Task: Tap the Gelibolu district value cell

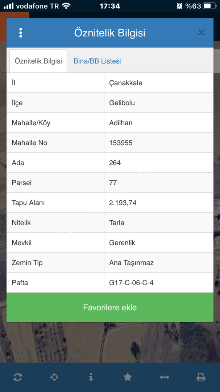Action: pyautogui.click(x=122, y=103)
